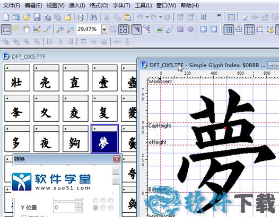Insert image using picture icon
279x217 pixels.
160,29
